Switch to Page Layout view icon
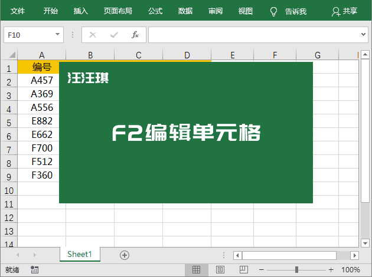 tap(220, 270)
